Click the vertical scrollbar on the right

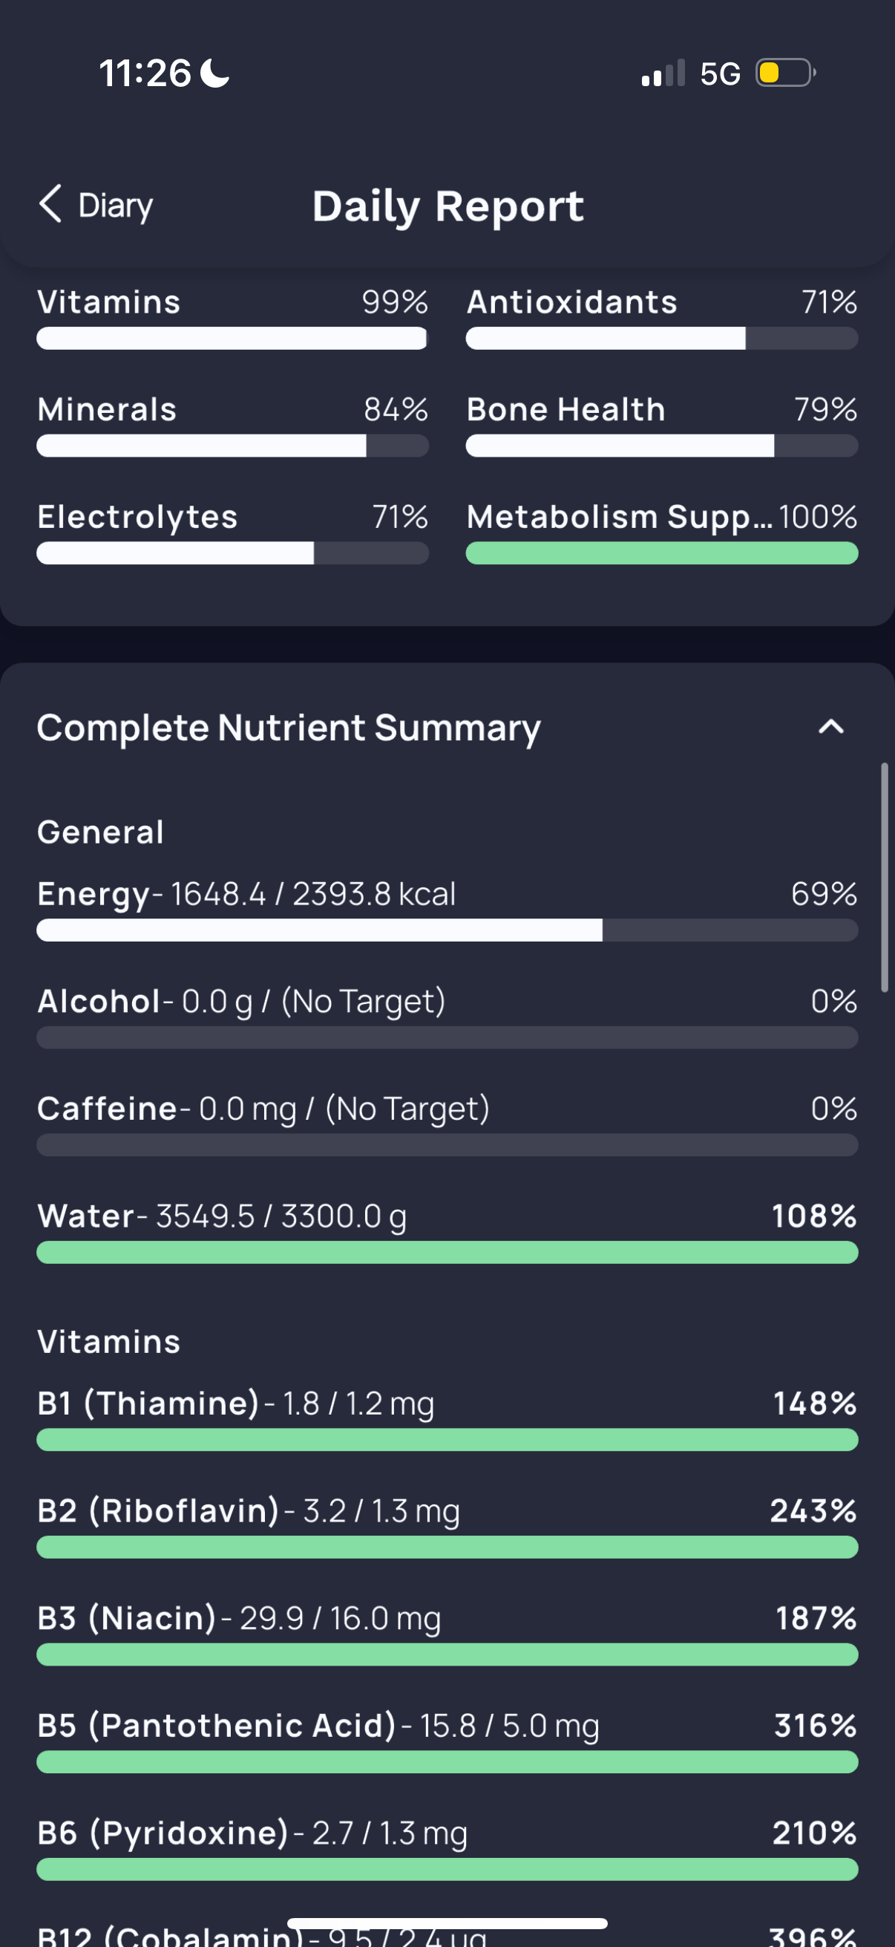[885, 878]
